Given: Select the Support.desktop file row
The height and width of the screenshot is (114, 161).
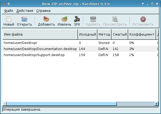Looking at the screenshot, I should tap(34, 55).
